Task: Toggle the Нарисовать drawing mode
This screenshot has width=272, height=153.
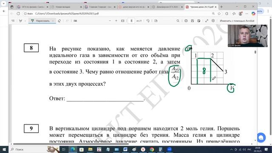Action: (x=40, y=21)
